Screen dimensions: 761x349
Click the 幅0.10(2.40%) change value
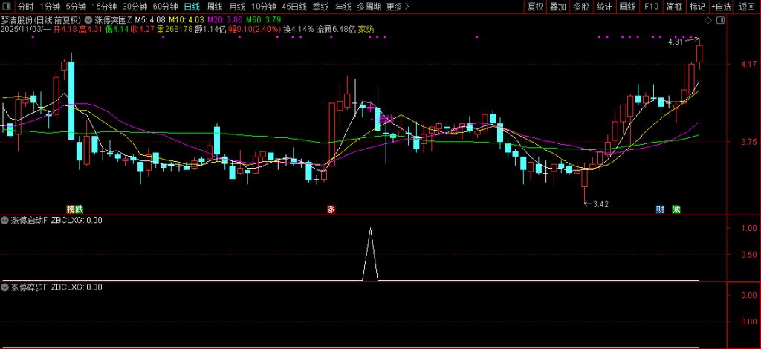coord(255,30)
